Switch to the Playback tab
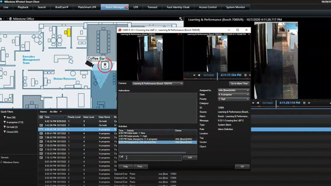Viewport: 331px width, 186px height. point(23,7)
